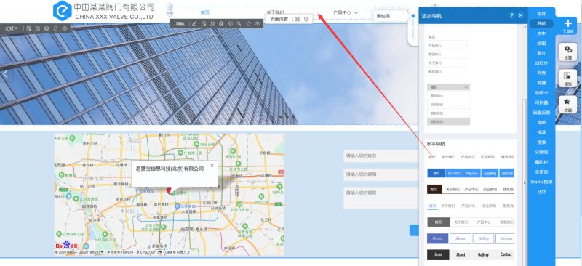
Task: Open the 模板 templates icon button
Action: coord(568,78)
